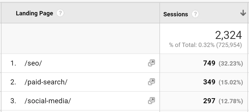Open /seo/ page in new window icon
The width and height of the screenshot is (249, 112).
click(151, 63)
